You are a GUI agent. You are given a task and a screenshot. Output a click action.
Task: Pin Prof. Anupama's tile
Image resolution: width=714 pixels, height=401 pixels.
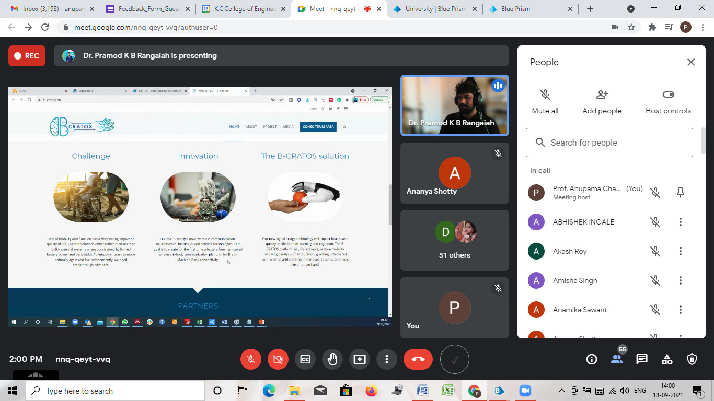click(x=680, y=193)
